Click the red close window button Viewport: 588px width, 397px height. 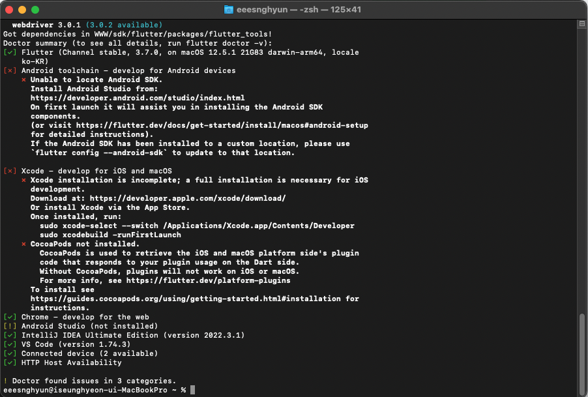pos(9,10)
